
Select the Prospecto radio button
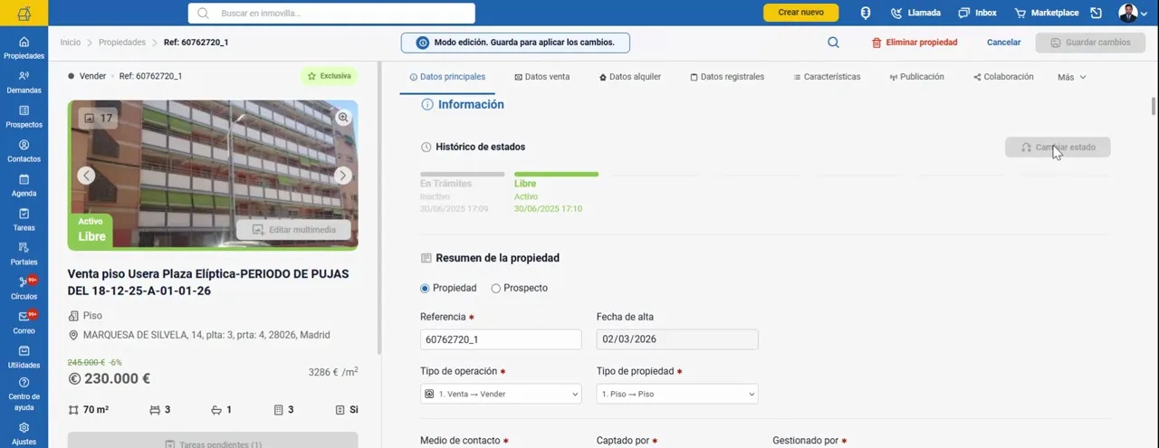pos(495,288)
